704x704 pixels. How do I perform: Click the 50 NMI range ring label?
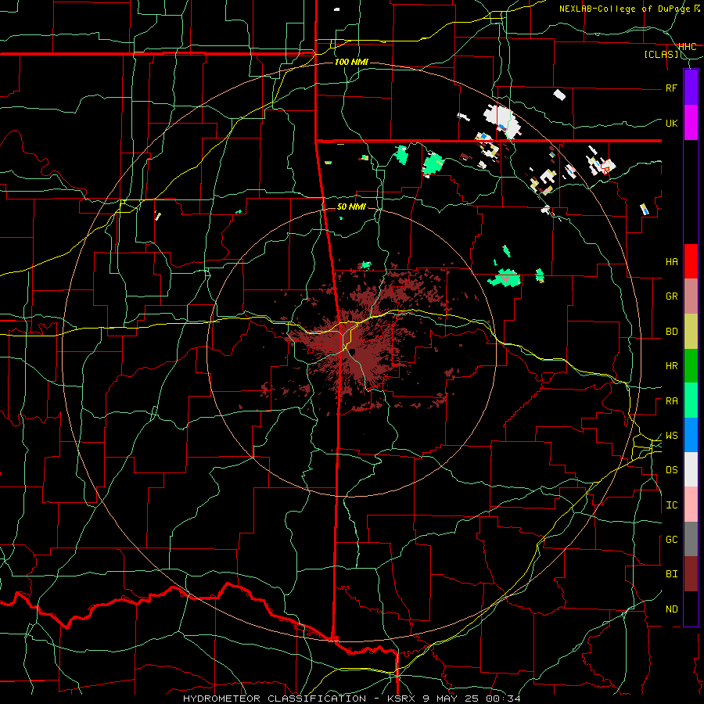tap(351, 207)
